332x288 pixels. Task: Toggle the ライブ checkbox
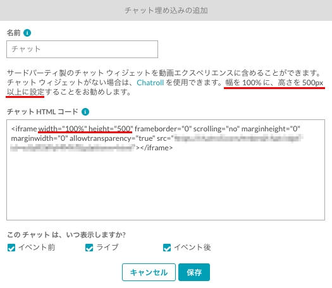[x=89, y=248]
